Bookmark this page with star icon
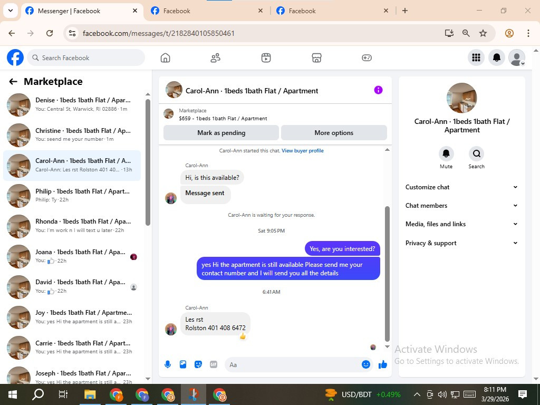This screenshot has height=405, width=540. coord(483,33)
